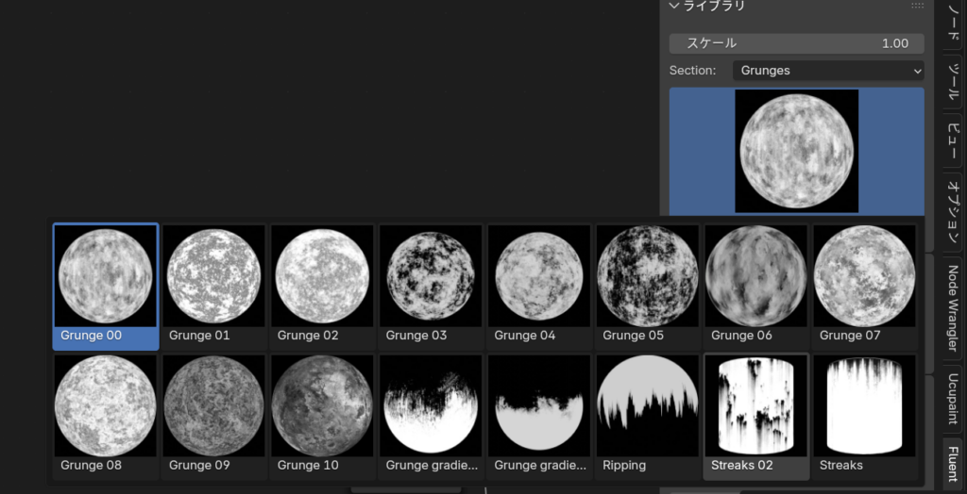Open the Section Grunges dropdown
Image resolution: width=967 pixels, height=494 pixels.
pos(828,71)
